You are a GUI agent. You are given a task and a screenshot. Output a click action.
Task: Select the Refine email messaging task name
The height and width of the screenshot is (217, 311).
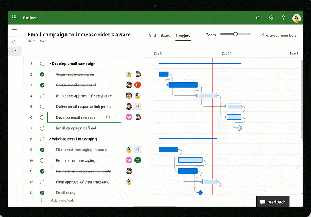[75, 160]
